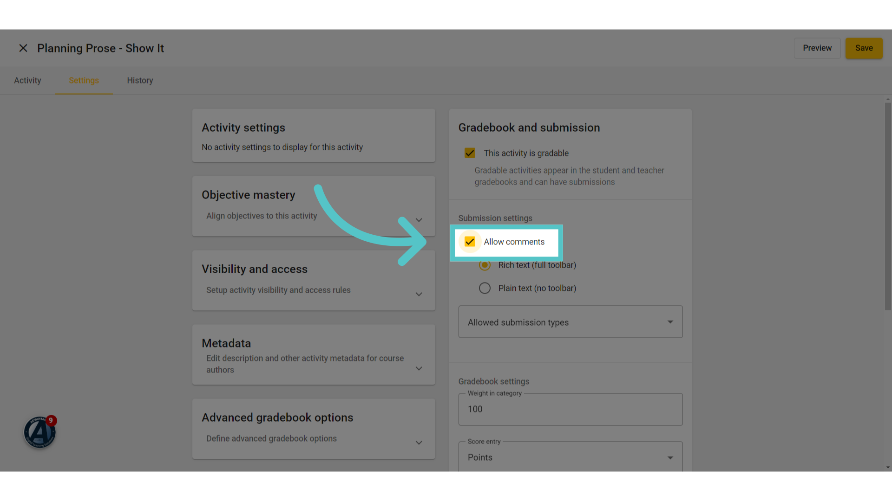Expand the Objective mastery section
The image size is (892, 501).
419,220
